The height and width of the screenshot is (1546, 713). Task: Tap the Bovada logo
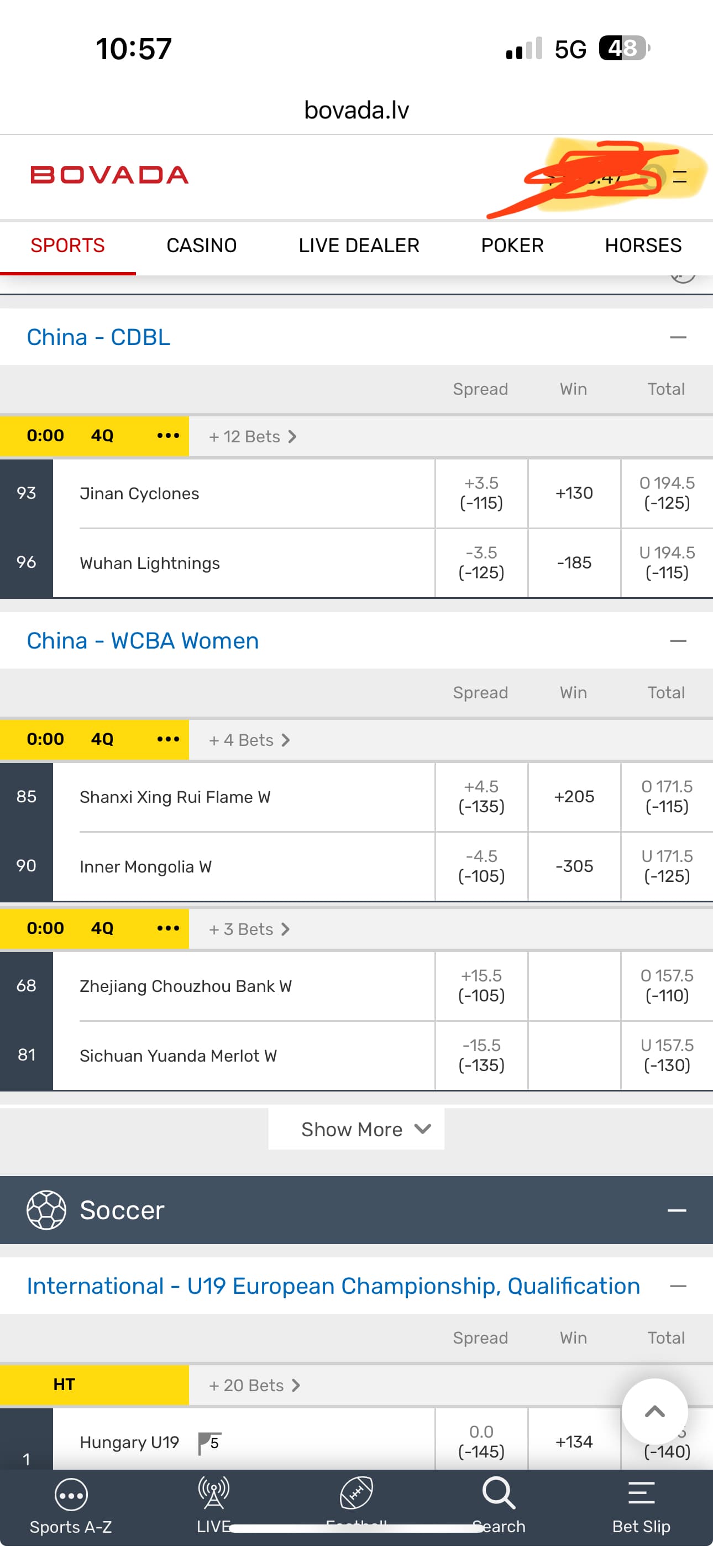click(x=109, y=175)
